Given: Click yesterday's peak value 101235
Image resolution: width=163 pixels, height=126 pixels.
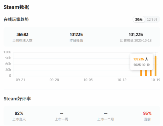Looking at the screenshot, I should click(x=76, y=35).
